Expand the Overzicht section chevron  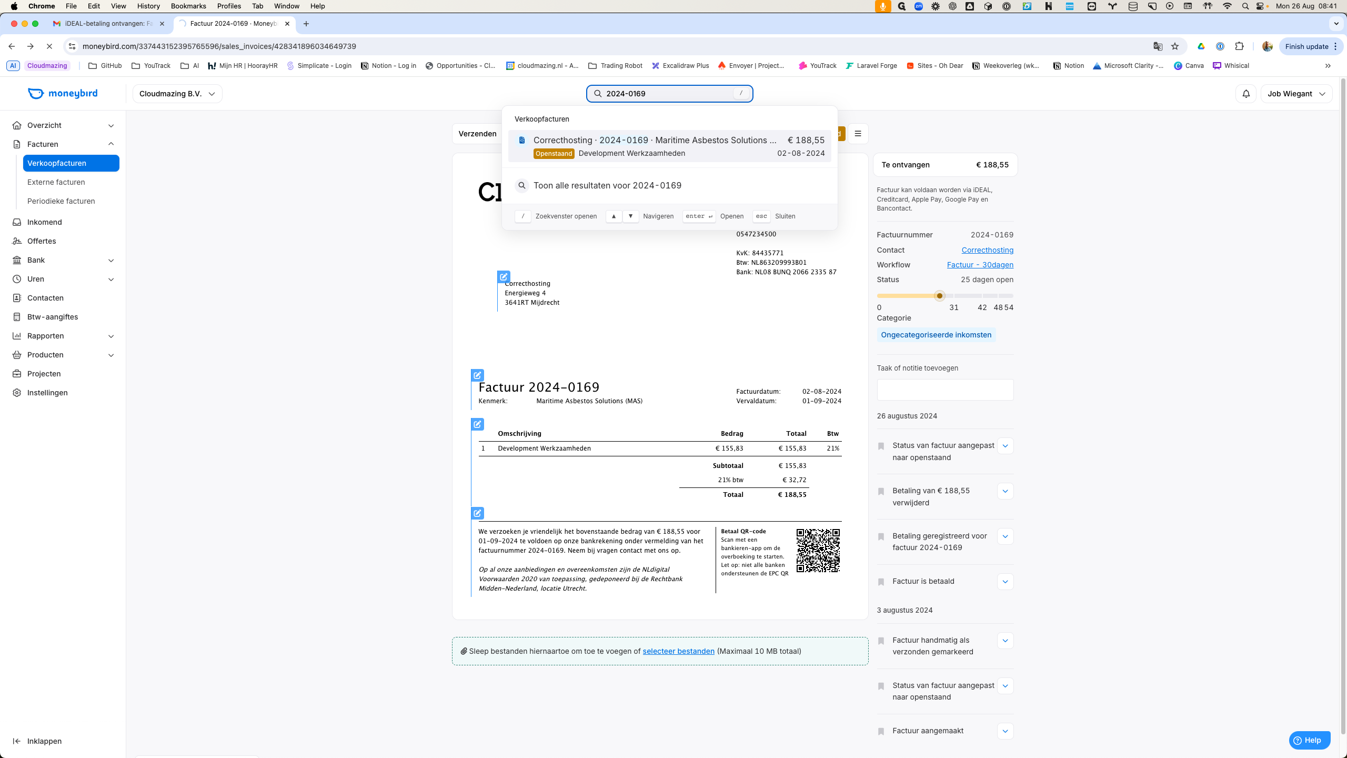coord(111,125)
